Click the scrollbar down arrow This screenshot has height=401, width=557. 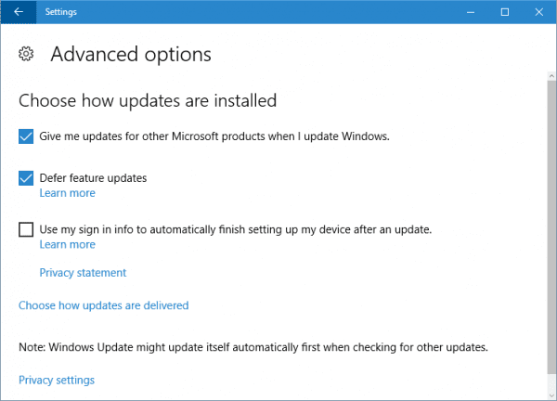click(551, 394)
